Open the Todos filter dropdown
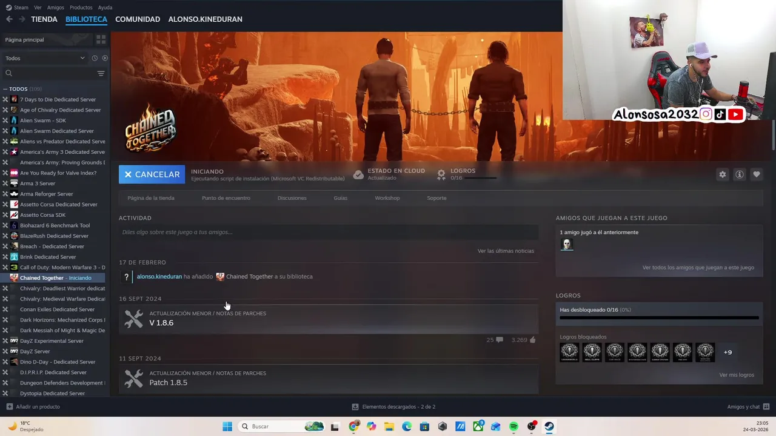776x436 pixels. (44, 58)
